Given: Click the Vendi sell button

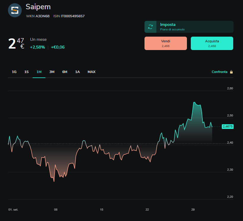Looking at the screenshot, I should point(166,43).
